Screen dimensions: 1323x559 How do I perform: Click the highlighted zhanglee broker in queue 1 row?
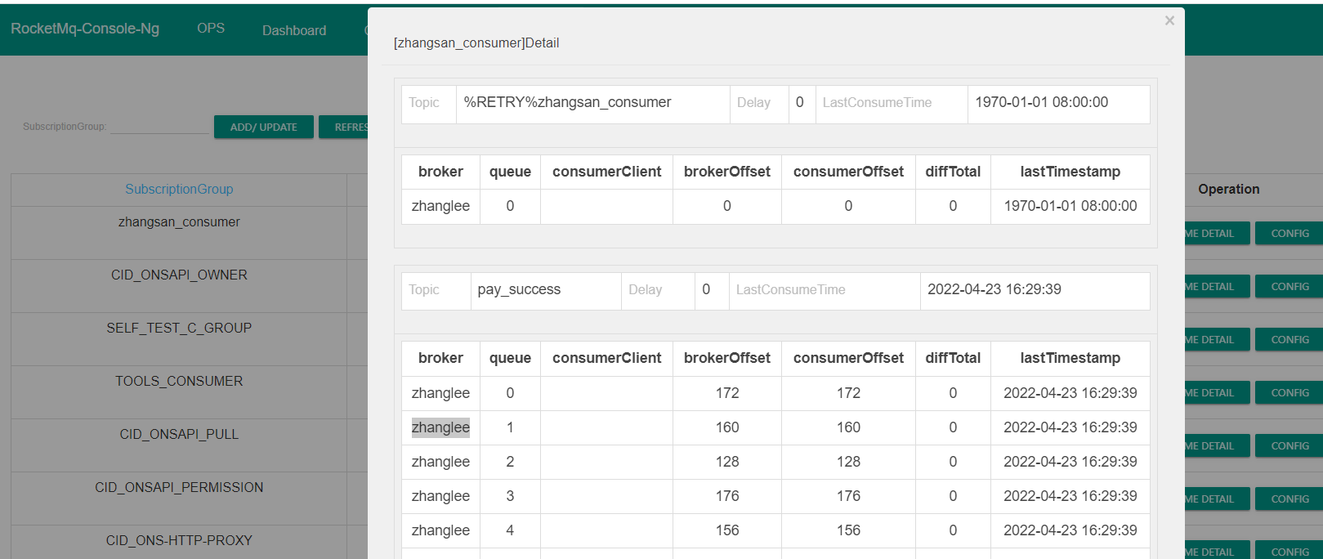point(440,427)
